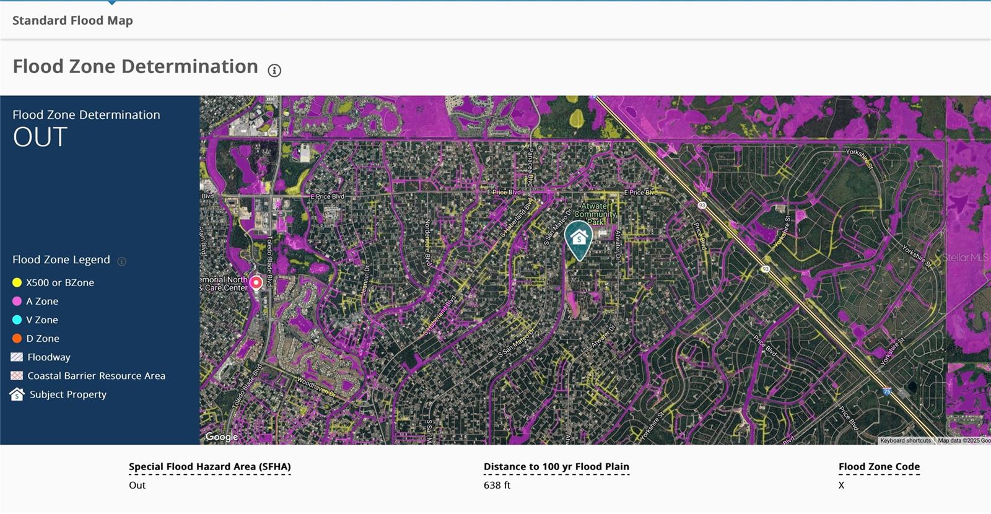Open the map Keyboard shortcuts link
The width and height of the screenshot is (991, 514).
click(906, 440)
